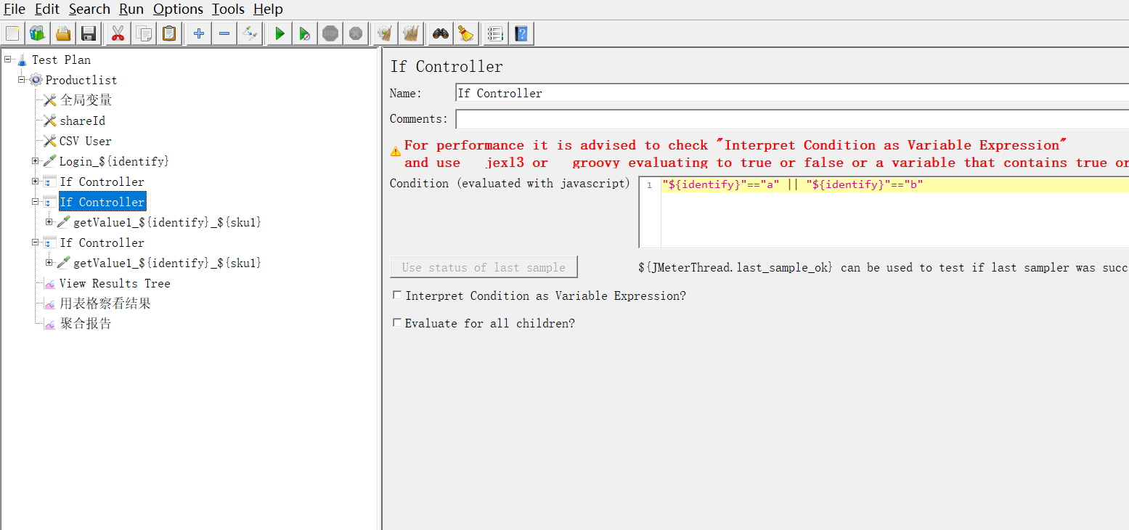
Task: Click the Productlist gear icon
Action: coord(36,80)
